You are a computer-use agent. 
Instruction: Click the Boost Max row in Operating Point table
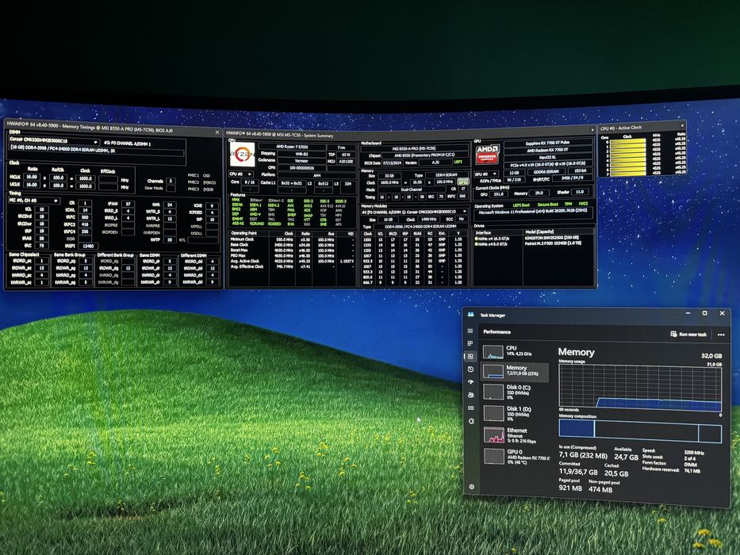(292, 250)
